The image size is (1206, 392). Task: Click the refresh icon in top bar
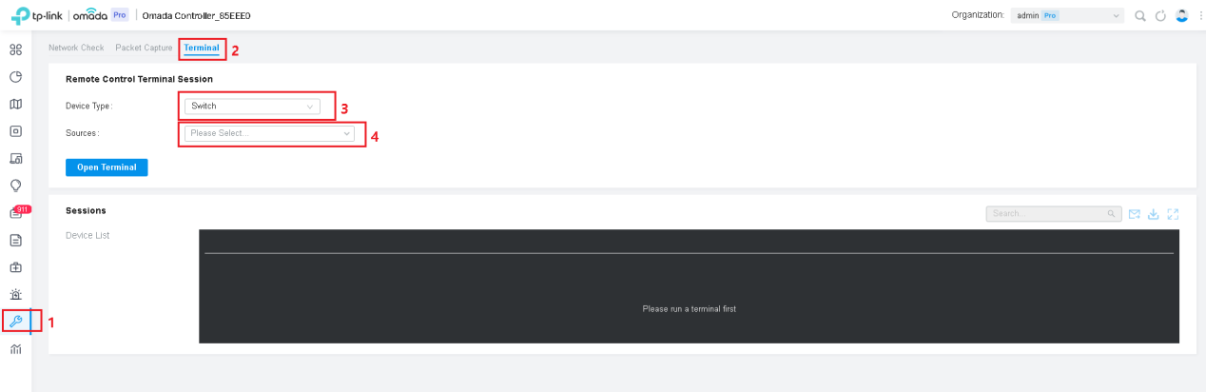1160,15
